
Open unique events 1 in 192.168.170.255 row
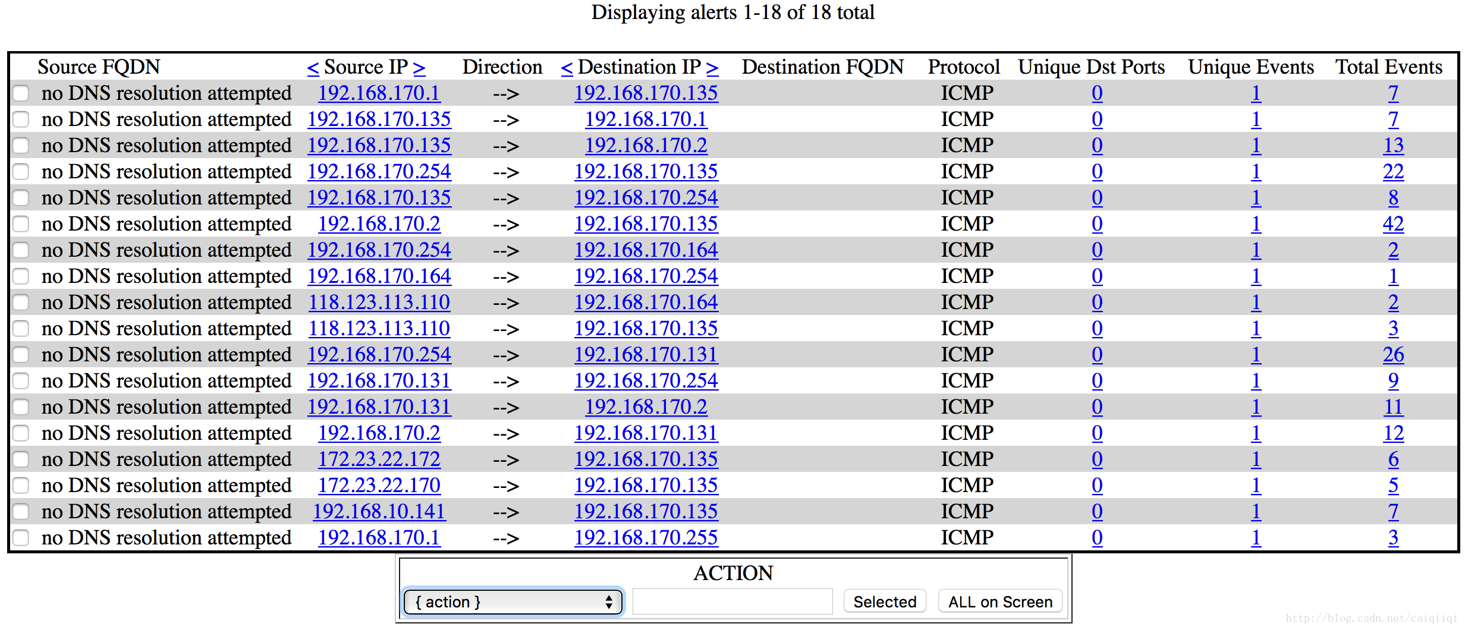click(x=1256, y=538)
